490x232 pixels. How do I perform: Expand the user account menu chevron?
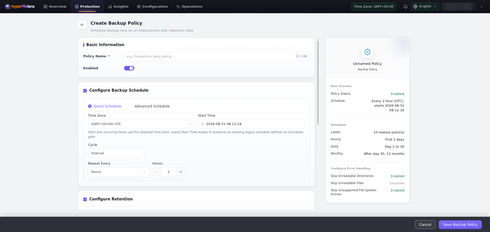tap(482, 7)
